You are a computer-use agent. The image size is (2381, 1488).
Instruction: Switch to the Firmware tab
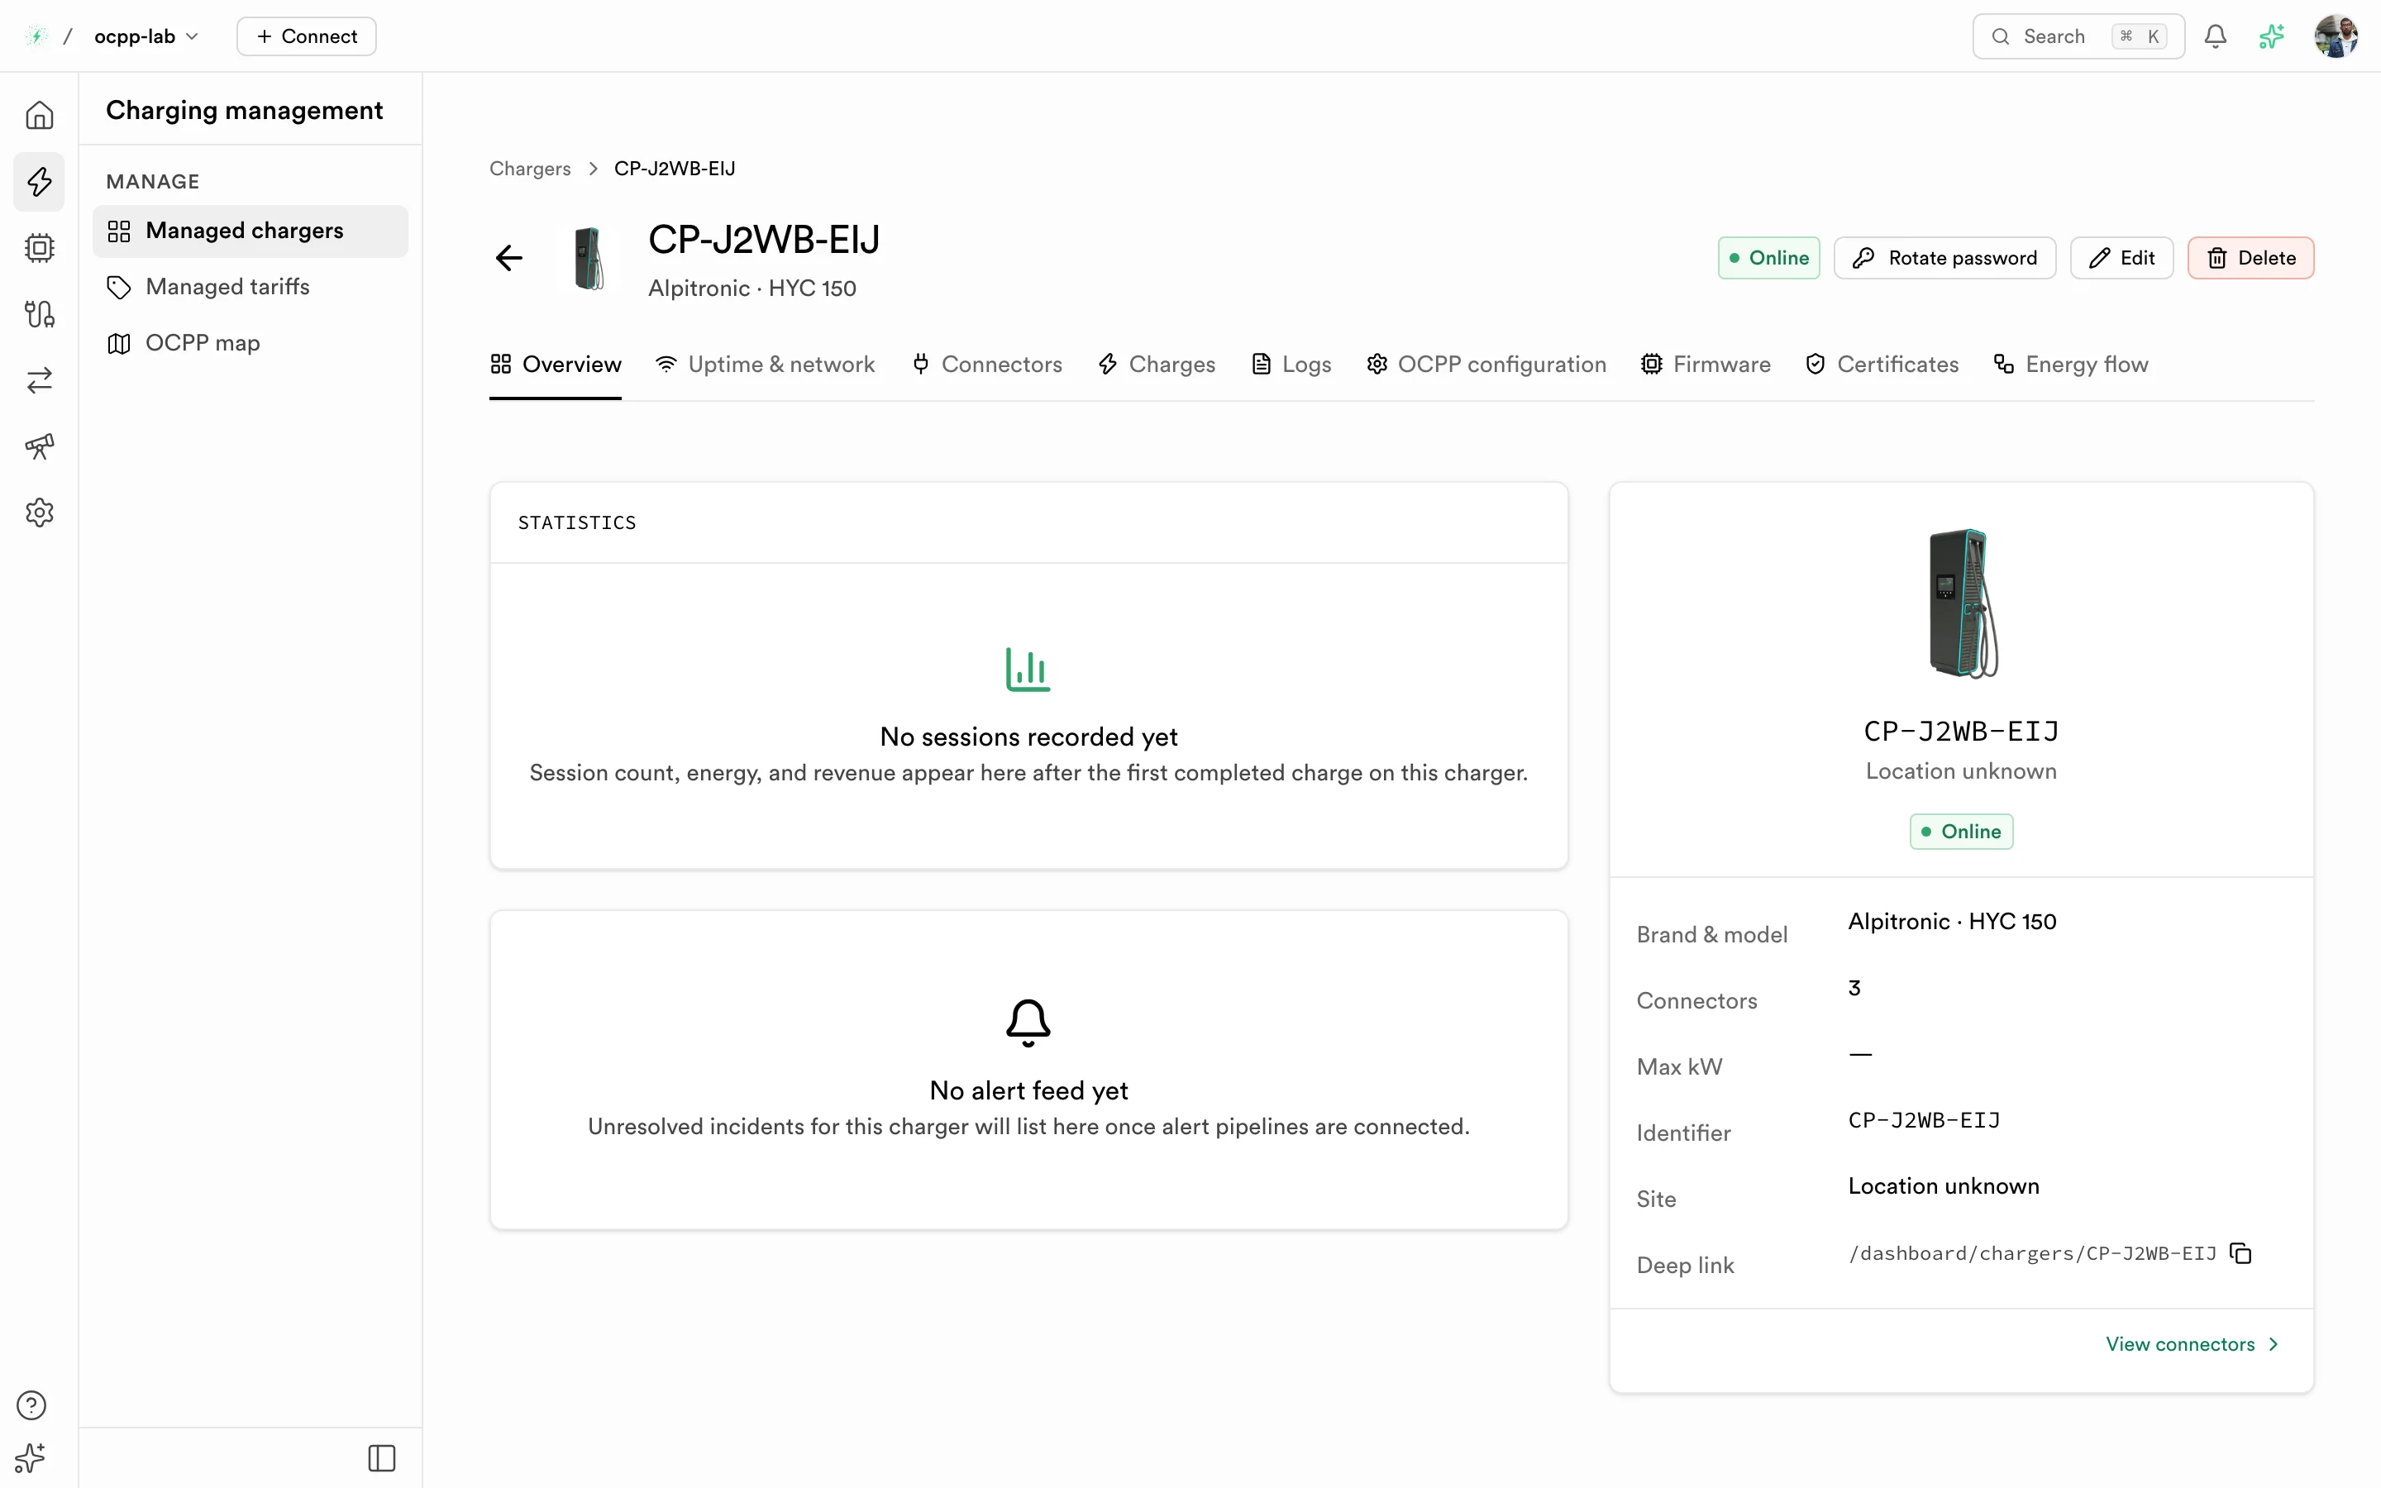(x=1705, y=364)
